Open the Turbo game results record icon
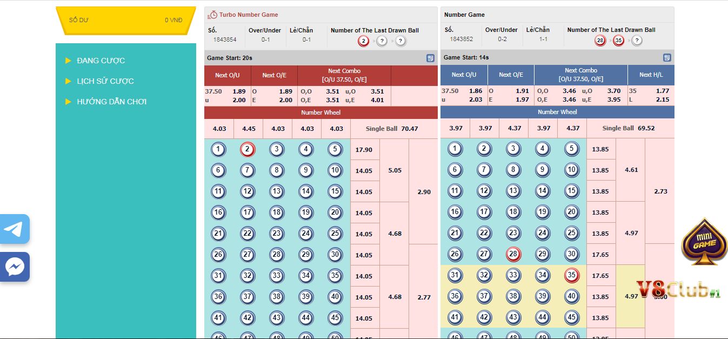This screenshot has width=728, height=339. point(430,57)
